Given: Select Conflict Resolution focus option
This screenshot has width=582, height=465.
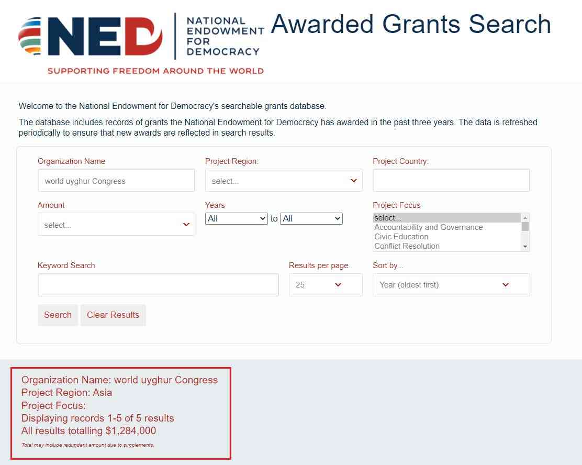Looking at the screenshot, I should pos(446,246).
